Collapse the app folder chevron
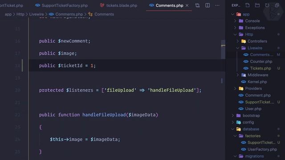 pyautogui.click(x=232, y=14)
